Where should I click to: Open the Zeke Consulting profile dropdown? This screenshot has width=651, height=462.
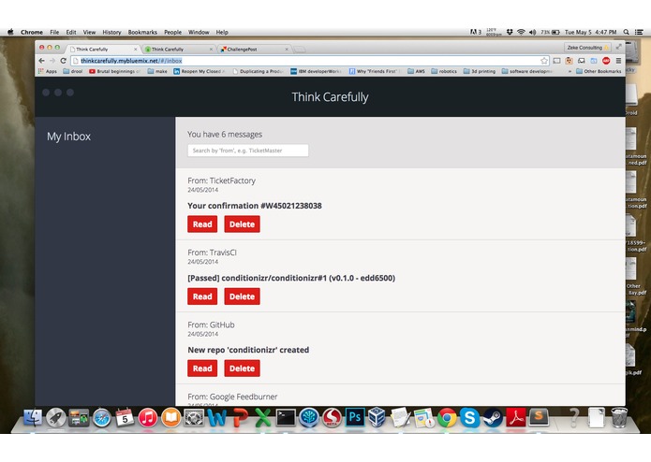(x=587, y=48)
